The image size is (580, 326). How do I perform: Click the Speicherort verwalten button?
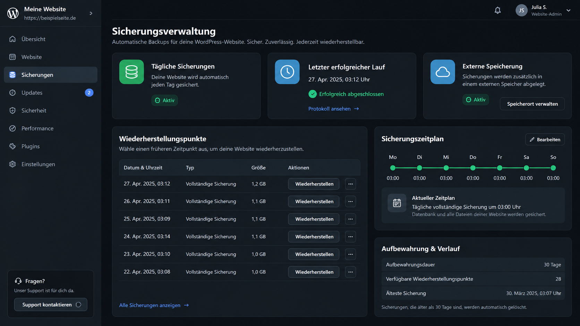(x=532, y=104)
